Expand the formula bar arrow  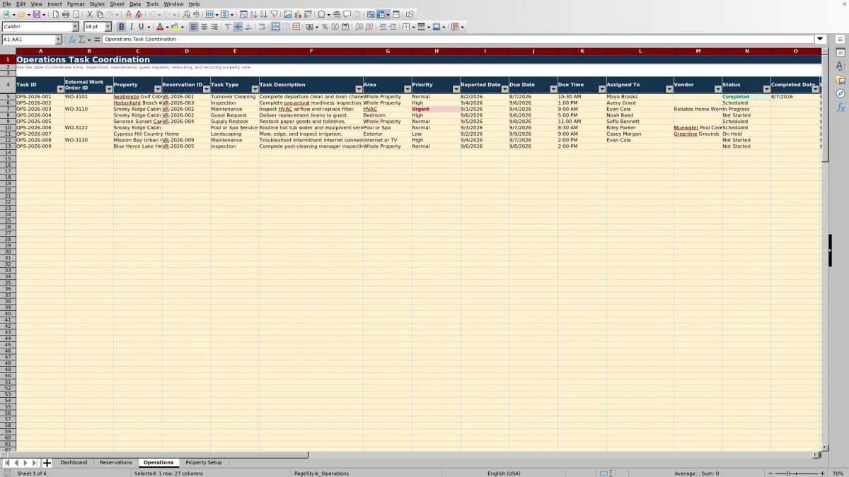click(x=821, y=40)
